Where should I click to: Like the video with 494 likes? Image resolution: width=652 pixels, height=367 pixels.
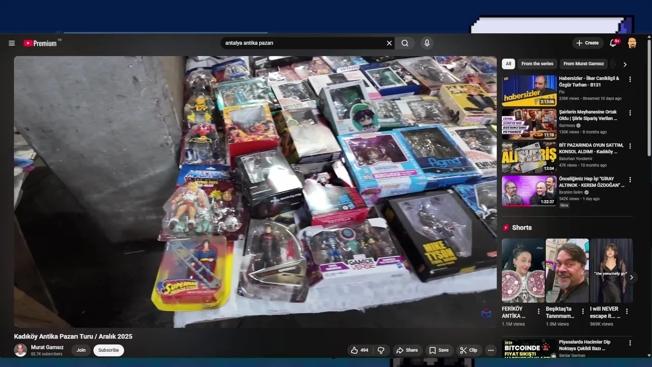tap(360, 350)
